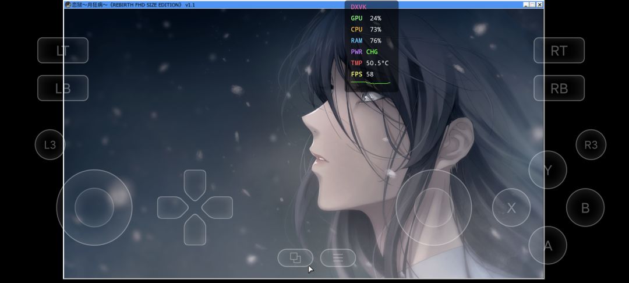Click the TMP 50.5°C readout
Viewport: 629px width, 283px height.
tap(369, 63)
